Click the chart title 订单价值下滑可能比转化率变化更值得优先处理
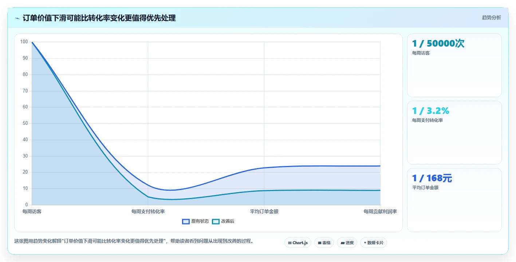516x262 pixels. 99,18
